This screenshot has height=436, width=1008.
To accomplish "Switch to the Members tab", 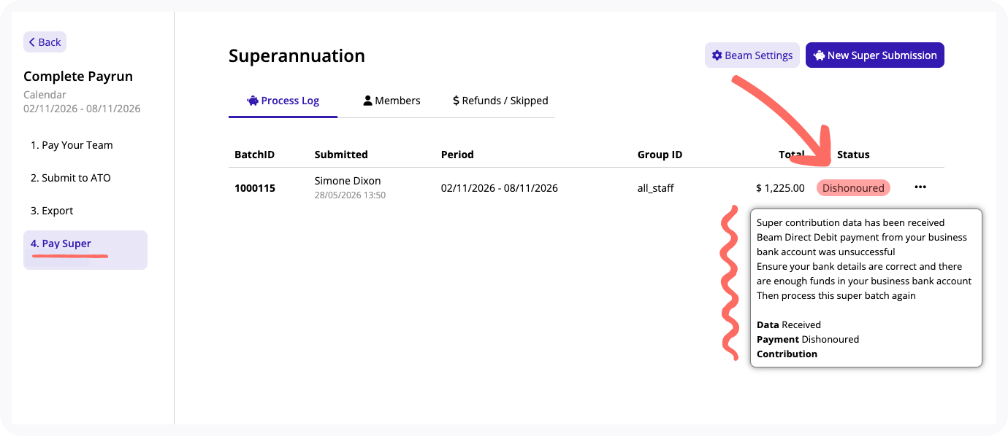I will pos(392,101).
